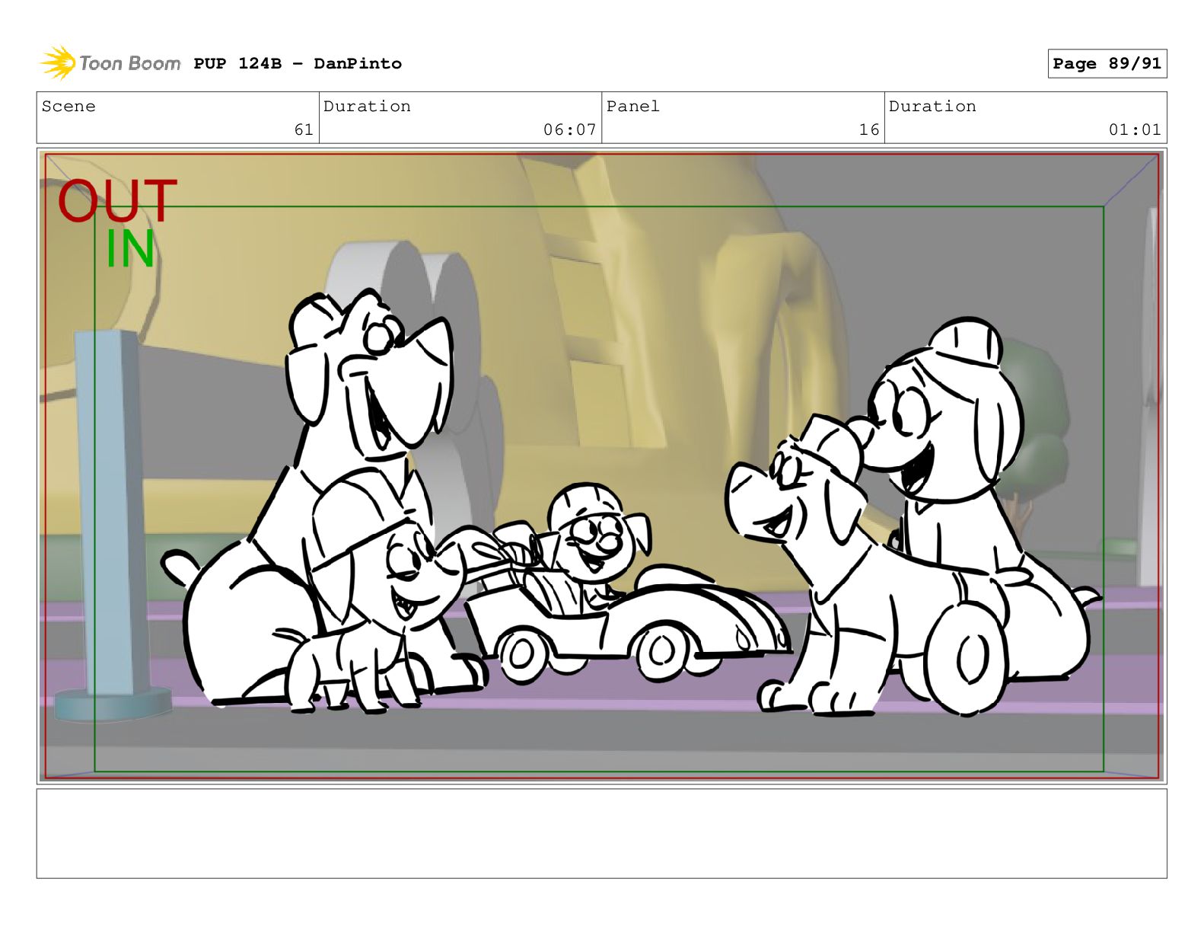1204x933 pixels.
Task: Click the empty notes box below the panel
Action: pos(601,833)
